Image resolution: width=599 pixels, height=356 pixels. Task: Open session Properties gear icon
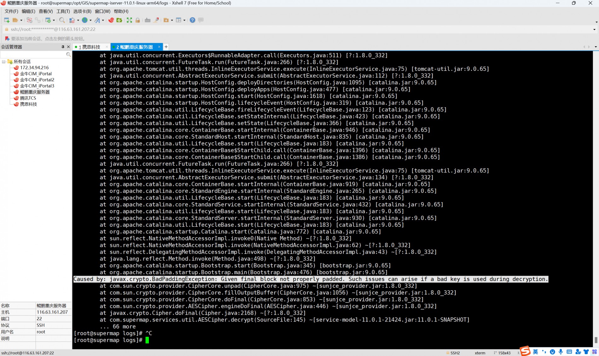tap(48, 20)
